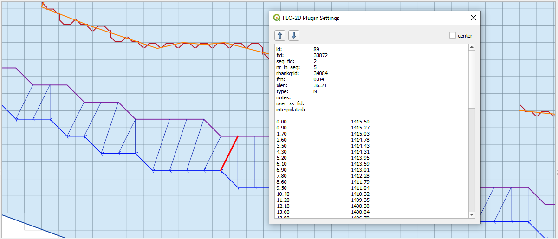
Task: Click the down arrow button in the dialog
Action: (x=294, y=35)
